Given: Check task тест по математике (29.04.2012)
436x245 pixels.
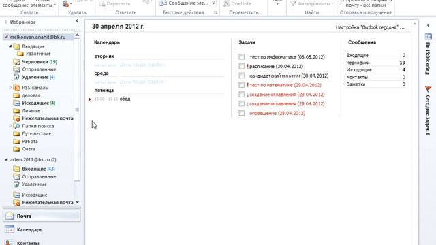Looking at the screenshot, I should (x=242, y=85).
